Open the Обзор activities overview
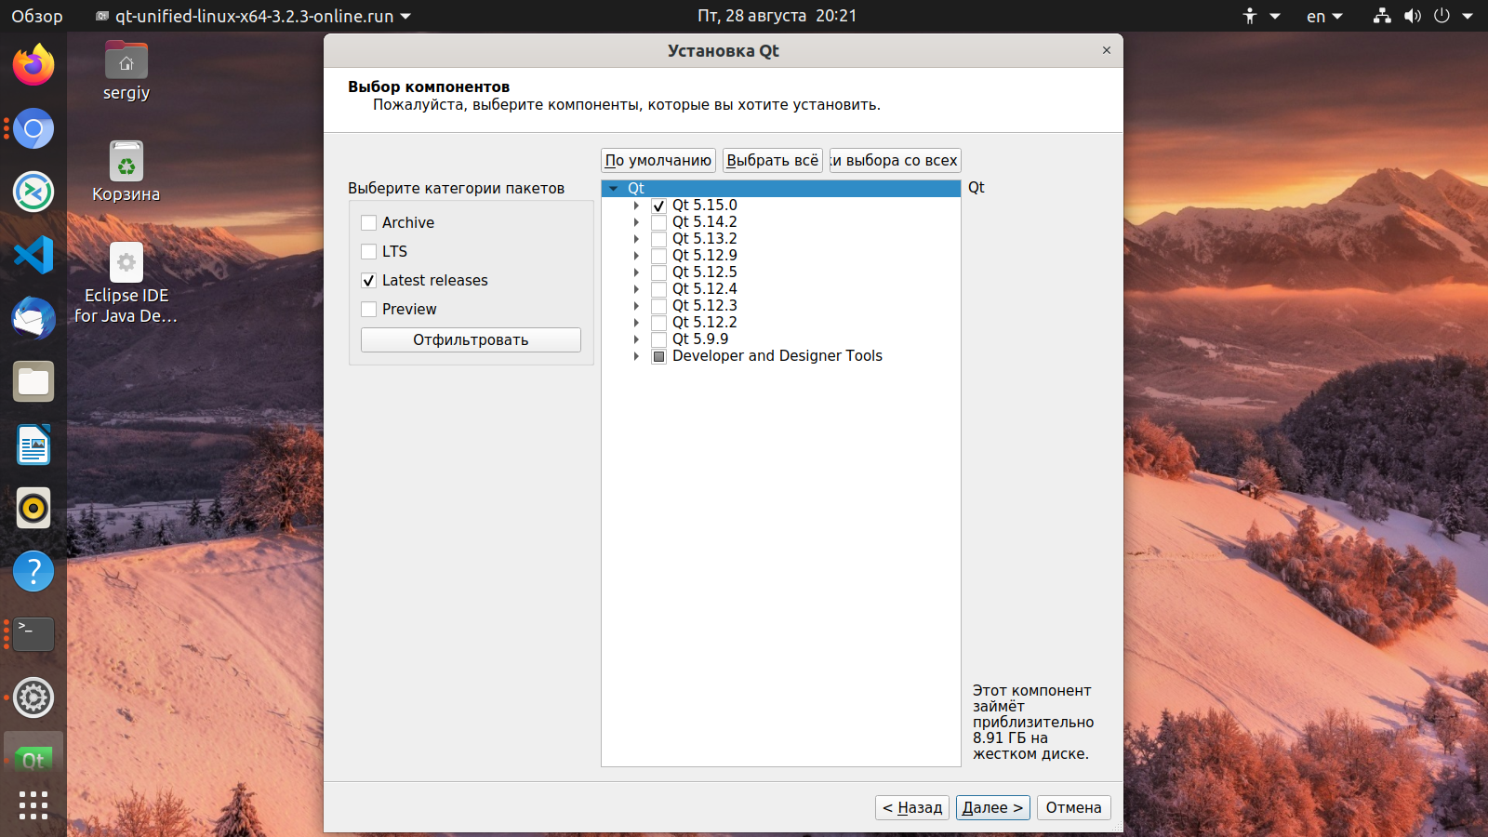Viewport: 1488px width, 837px height. click(37, 16)
